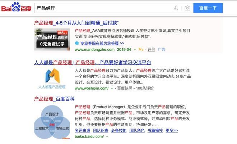Open the 名词来源 sub-link
The image size is (237, 144).
pyautogui.click(x=82, y=131)
